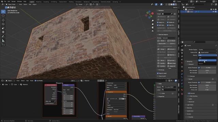Expand the Light Paths panel

tap(190, 105)
